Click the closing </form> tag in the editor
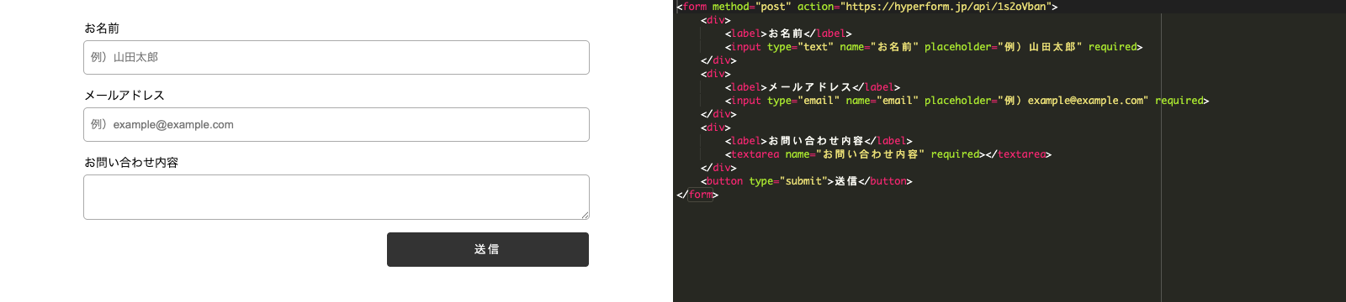The width and height of the screenshot is (1346, 302). pos(697,195)
